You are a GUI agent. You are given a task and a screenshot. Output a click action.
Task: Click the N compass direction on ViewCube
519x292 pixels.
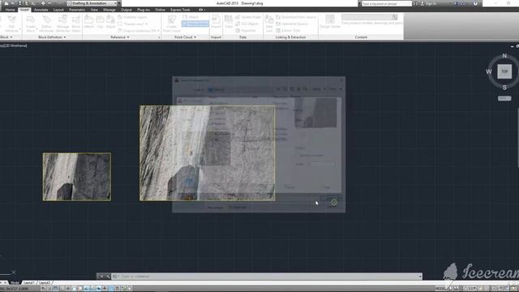point(504,56)
